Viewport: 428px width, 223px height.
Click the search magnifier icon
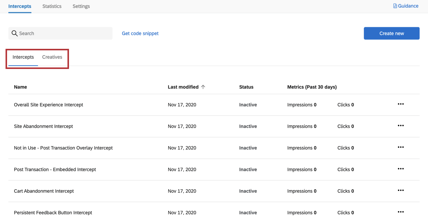click(15, 33)
